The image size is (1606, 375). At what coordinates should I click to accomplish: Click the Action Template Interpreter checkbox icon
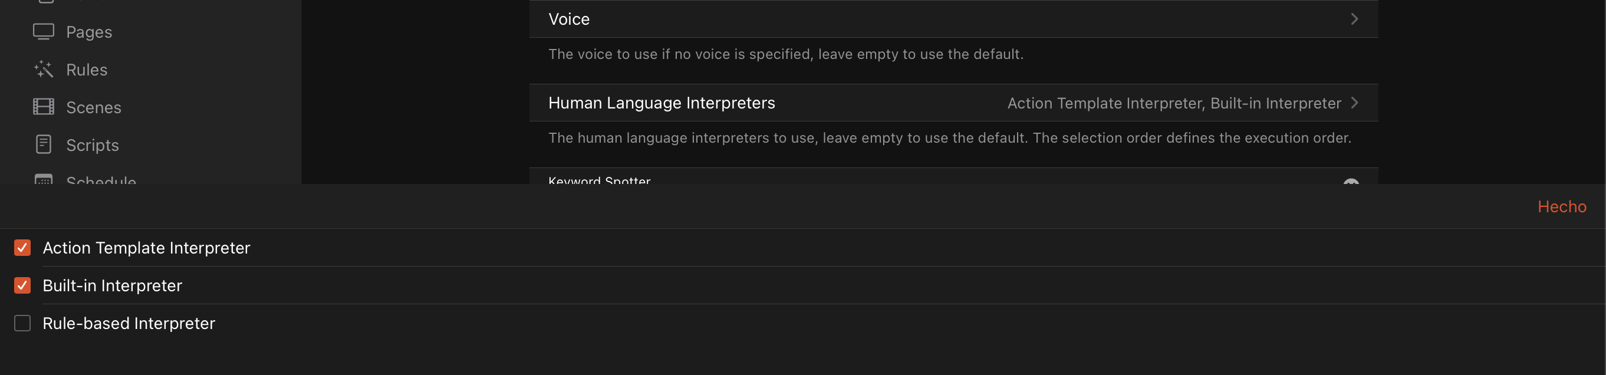[22, 248]
